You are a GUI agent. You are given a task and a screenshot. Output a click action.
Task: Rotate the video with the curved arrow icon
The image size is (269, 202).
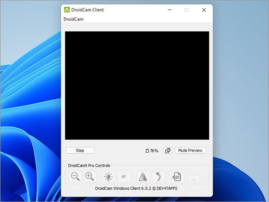coord(159,176)
